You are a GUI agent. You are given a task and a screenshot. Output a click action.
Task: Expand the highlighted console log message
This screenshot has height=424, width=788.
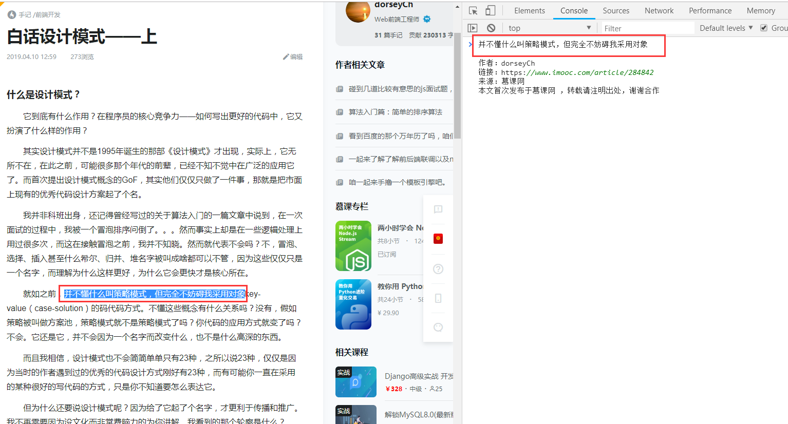pos(470,44)
